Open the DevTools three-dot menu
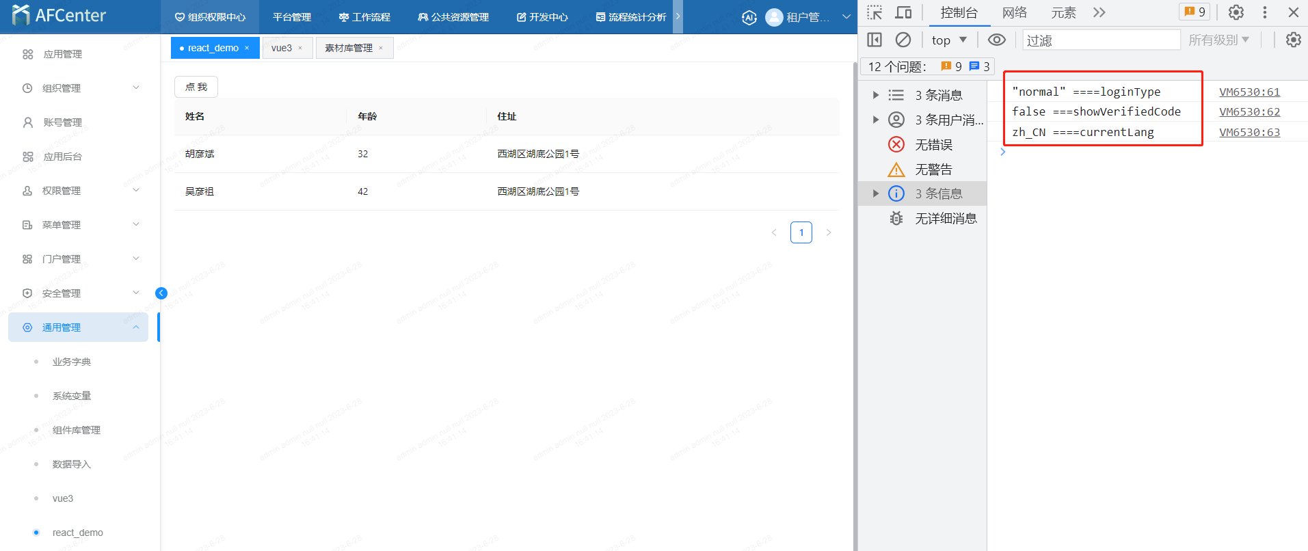The image size is (1308, 551). tap(1265, 12)
